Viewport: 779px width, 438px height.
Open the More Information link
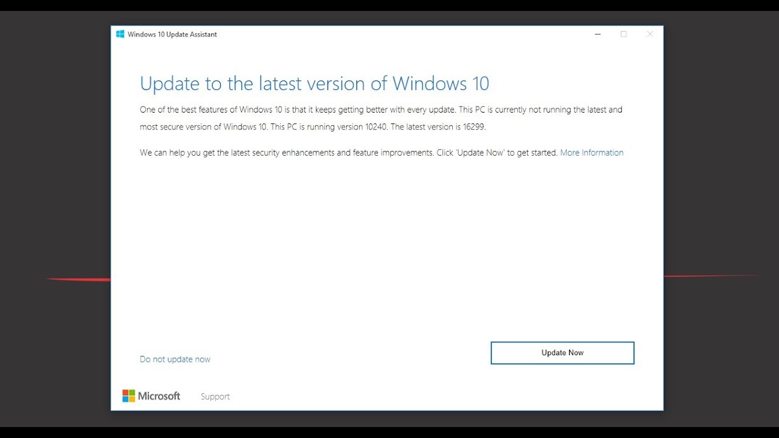point(592,153)
